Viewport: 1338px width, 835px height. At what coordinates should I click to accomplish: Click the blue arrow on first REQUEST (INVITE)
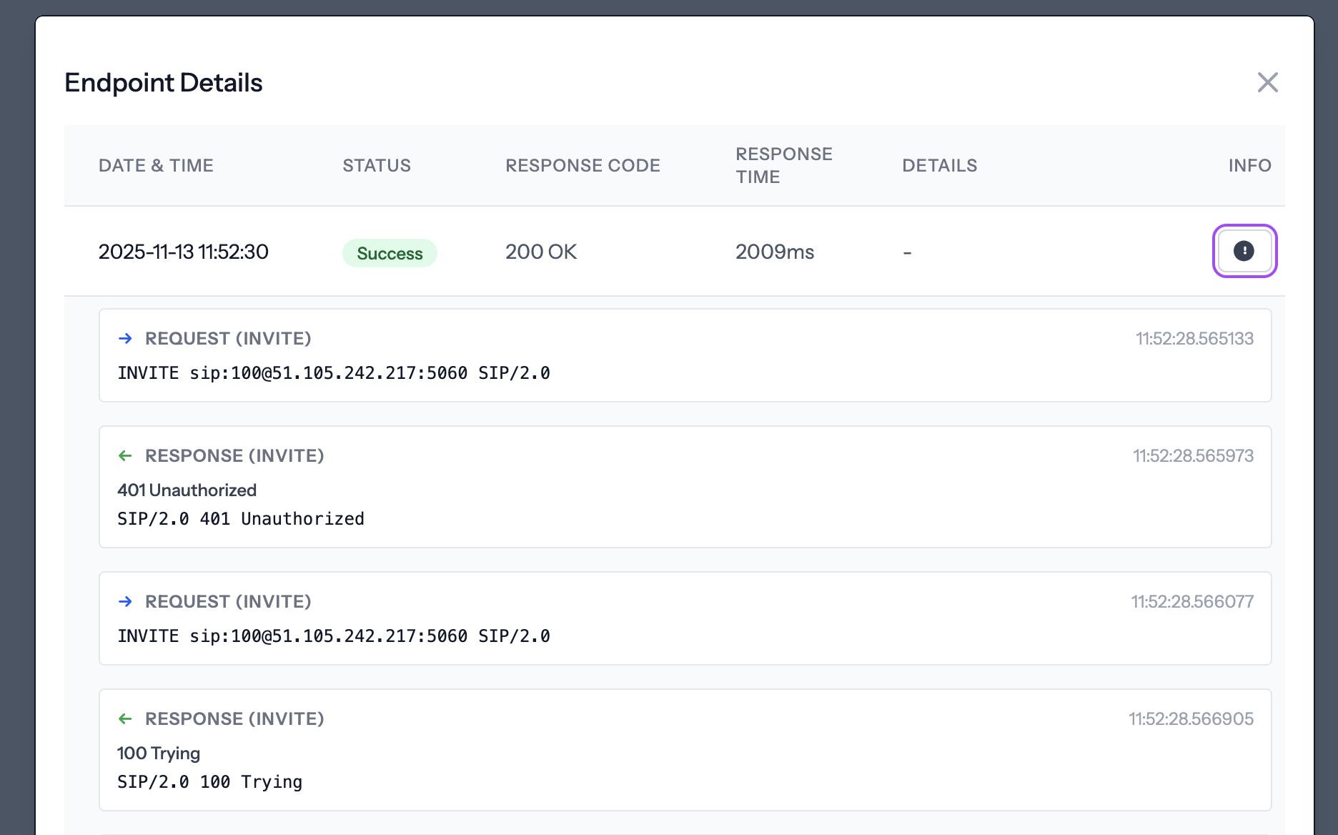(x=126, y=338)
